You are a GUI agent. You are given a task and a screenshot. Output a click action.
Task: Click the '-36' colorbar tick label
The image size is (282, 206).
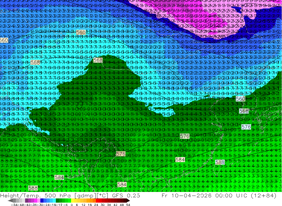pos(34,205)
